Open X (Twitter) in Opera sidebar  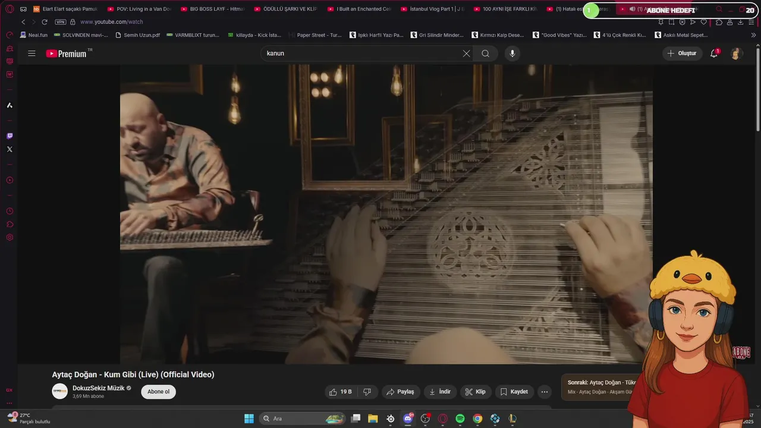tap(10, 149)
